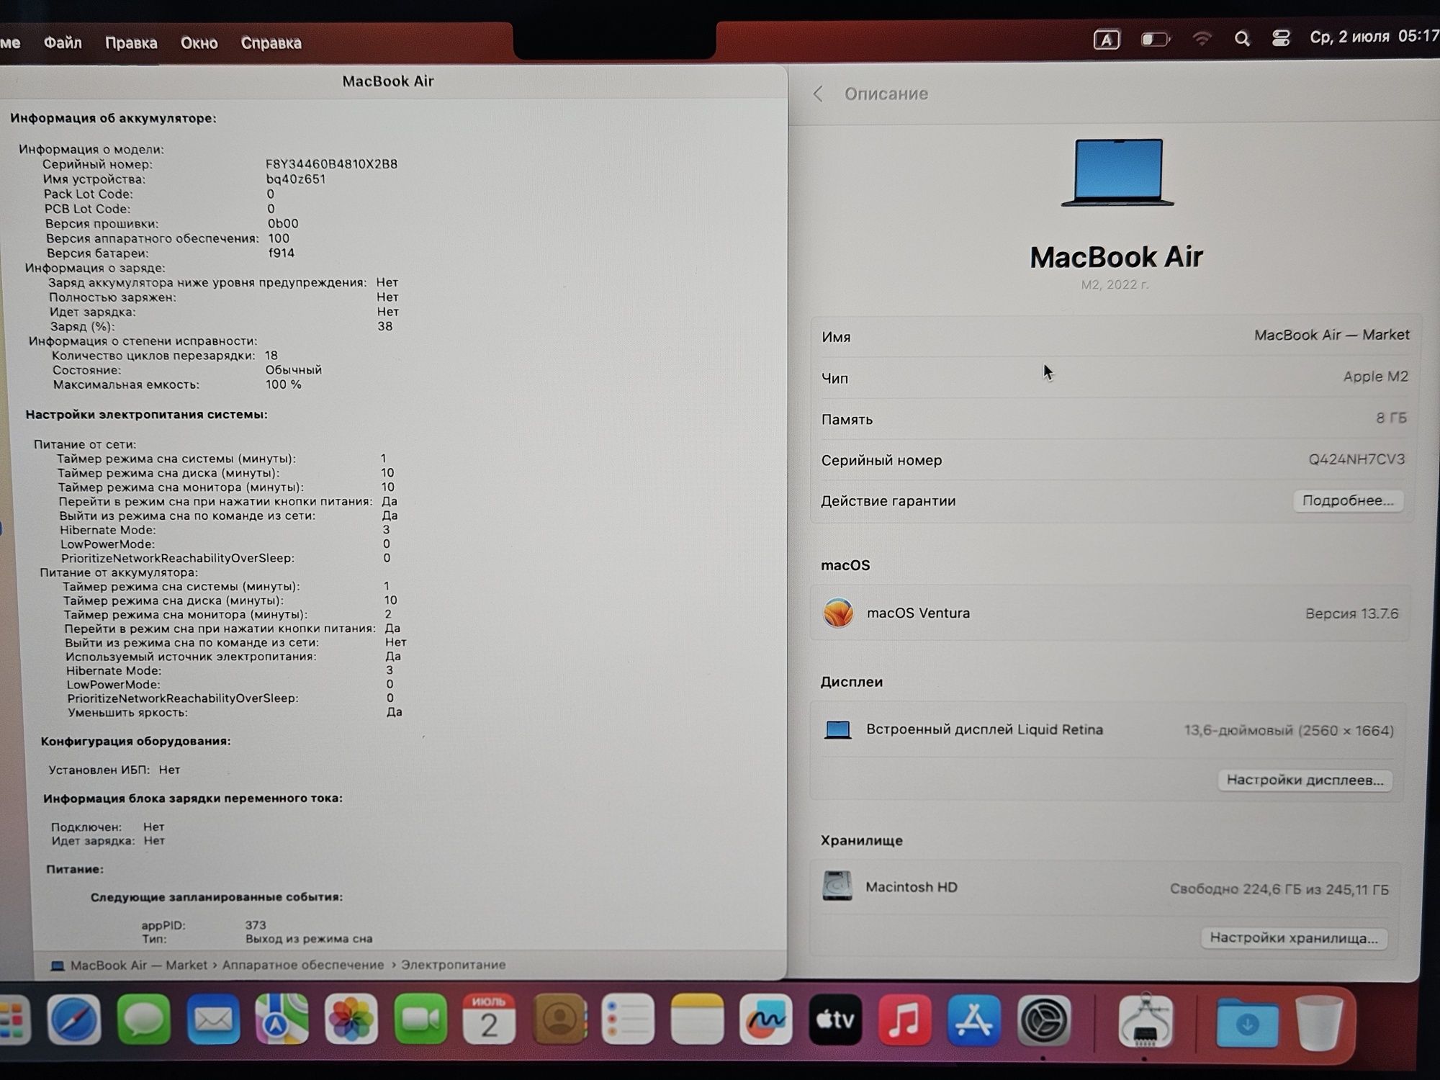Image resolution: width=1440 pixels, height=1080 pixels.
Task: Open Photos app in the Dock
Action: [x=351, y=1020]
